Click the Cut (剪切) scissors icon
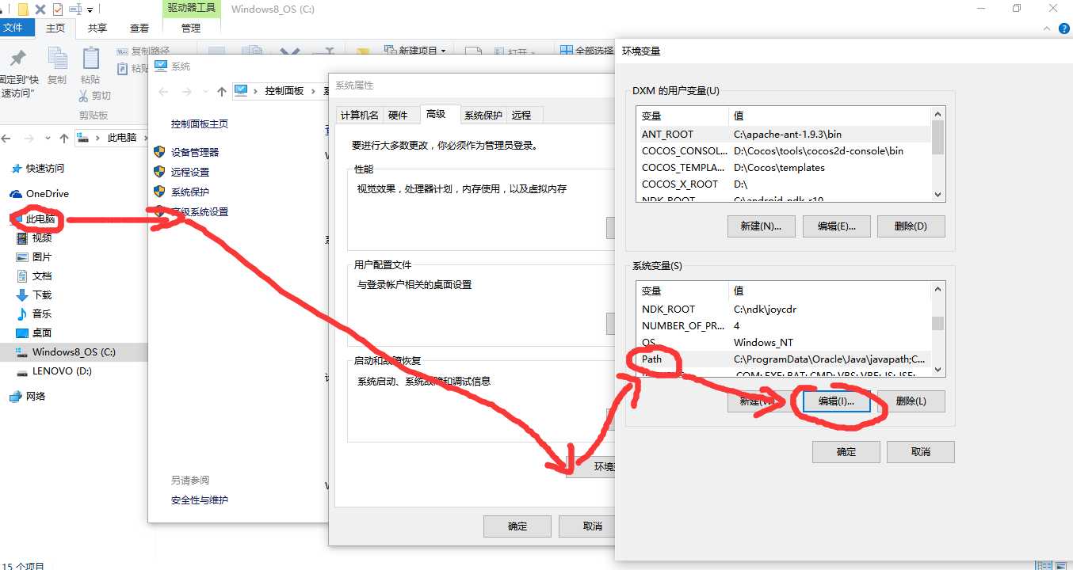The image size is (1073, 570). tap(84, 96)
